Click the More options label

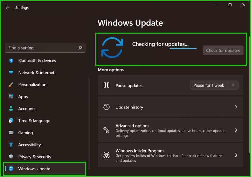coord(111,70)
